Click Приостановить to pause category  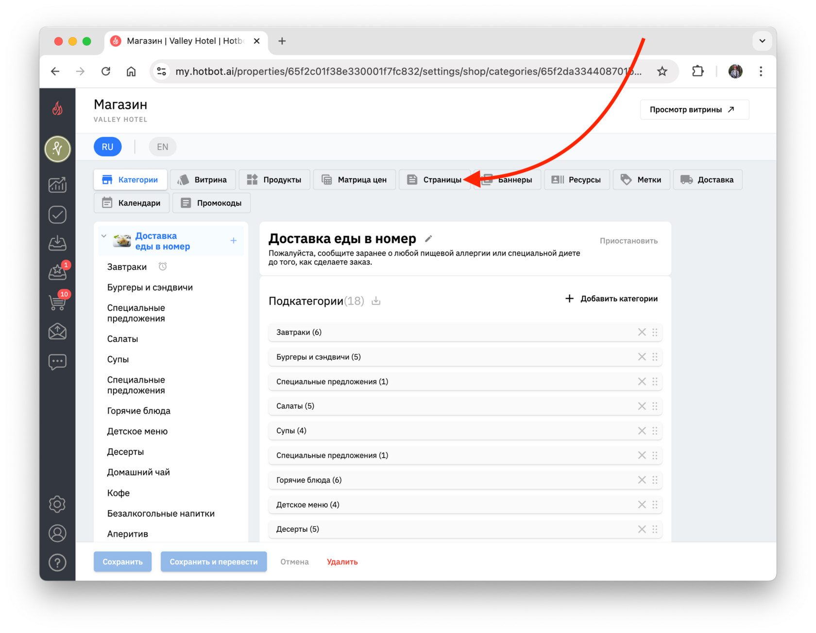tap(629, 241)
